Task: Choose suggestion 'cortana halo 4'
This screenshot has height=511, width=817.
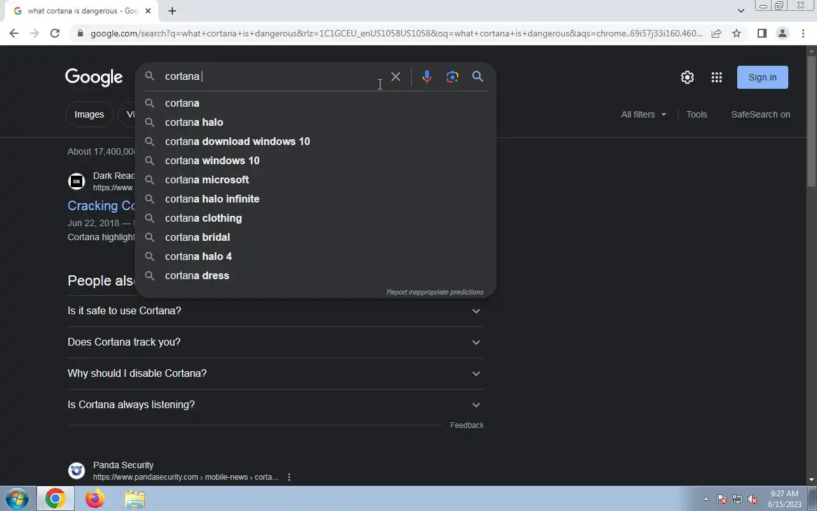Action: click(315, 256)
